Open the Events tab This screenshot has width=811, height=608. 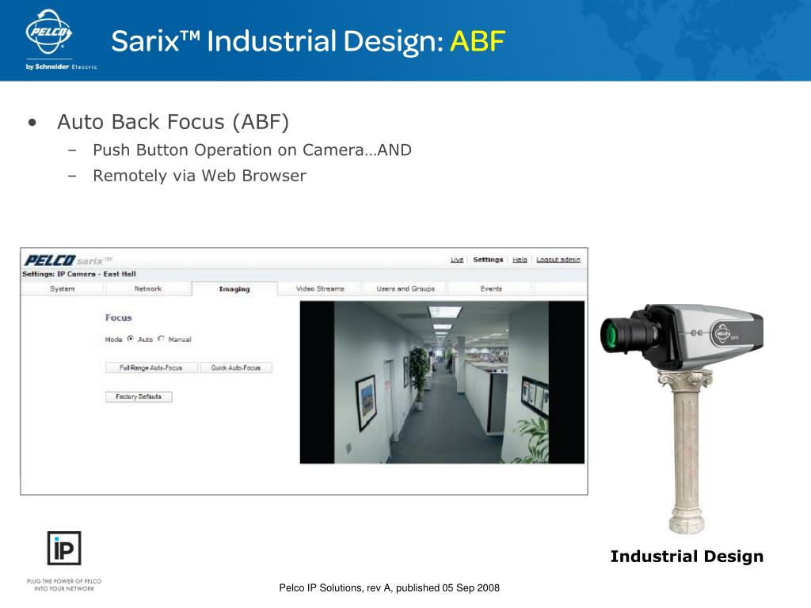tap(491, 288)
